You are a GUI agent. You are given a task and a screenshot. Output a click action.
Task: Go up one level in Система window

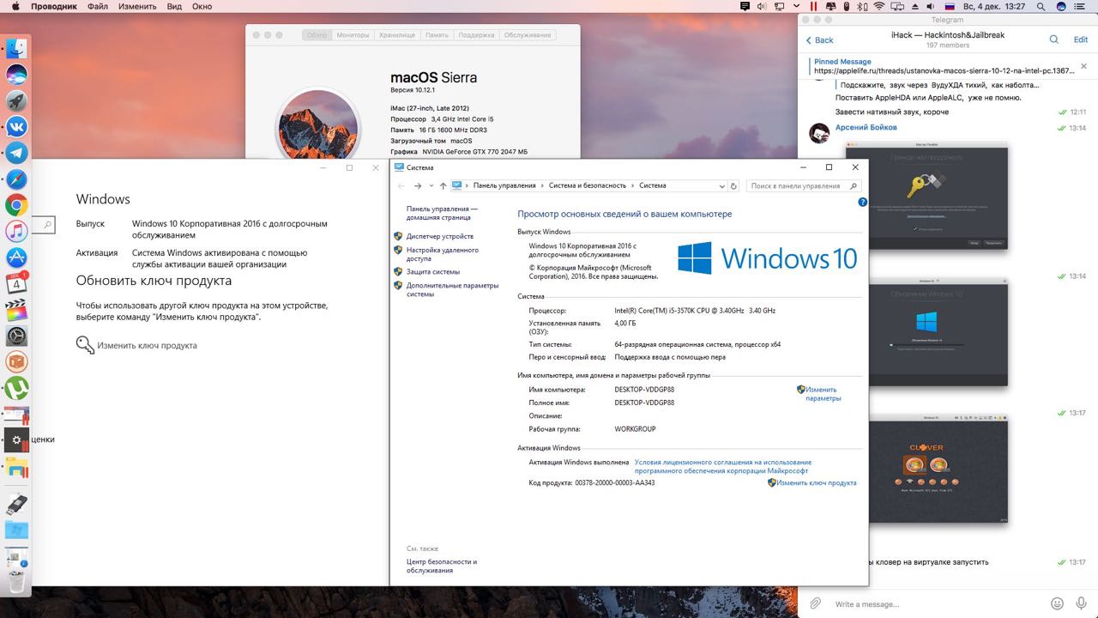coord(443,185)
